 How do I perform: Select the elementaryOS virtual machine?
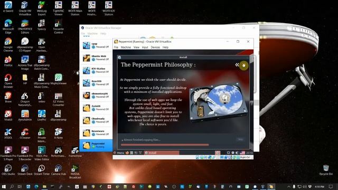[x=96, y=95]
